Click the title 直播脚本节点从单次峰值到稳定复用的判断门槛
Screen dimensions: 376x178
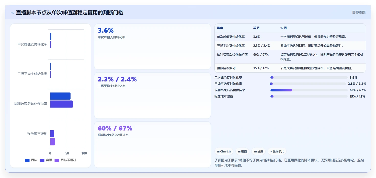tap(70, 13)
